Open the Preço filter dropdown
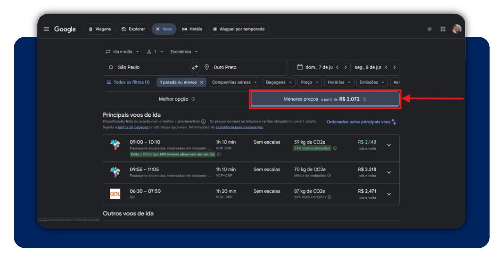Viewport: 503px width, 263px height. point(309,82)
